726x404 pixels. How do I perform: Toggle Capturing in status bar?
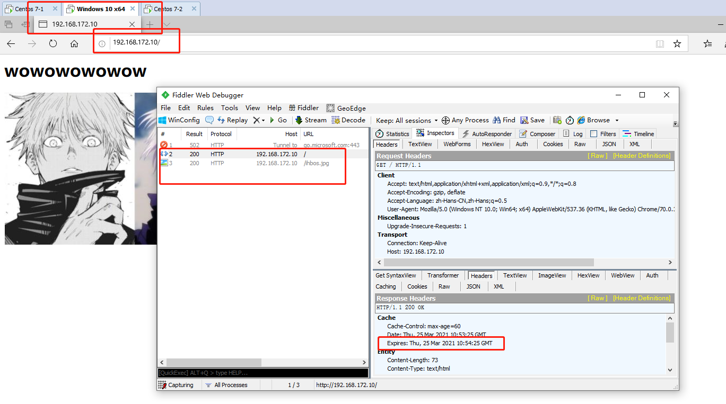point(177,385)
